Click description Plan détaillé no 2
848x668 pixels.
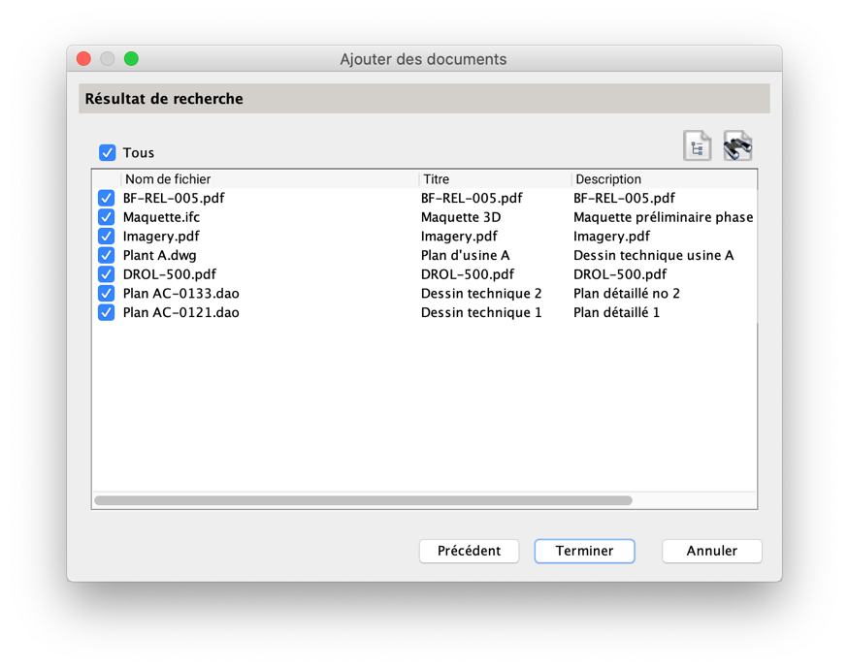626,294
